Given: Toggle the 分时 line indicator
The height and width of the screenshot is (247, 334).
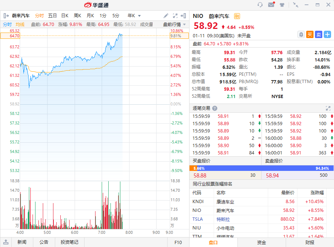Looking at the screenshot, I should [7, 25].
